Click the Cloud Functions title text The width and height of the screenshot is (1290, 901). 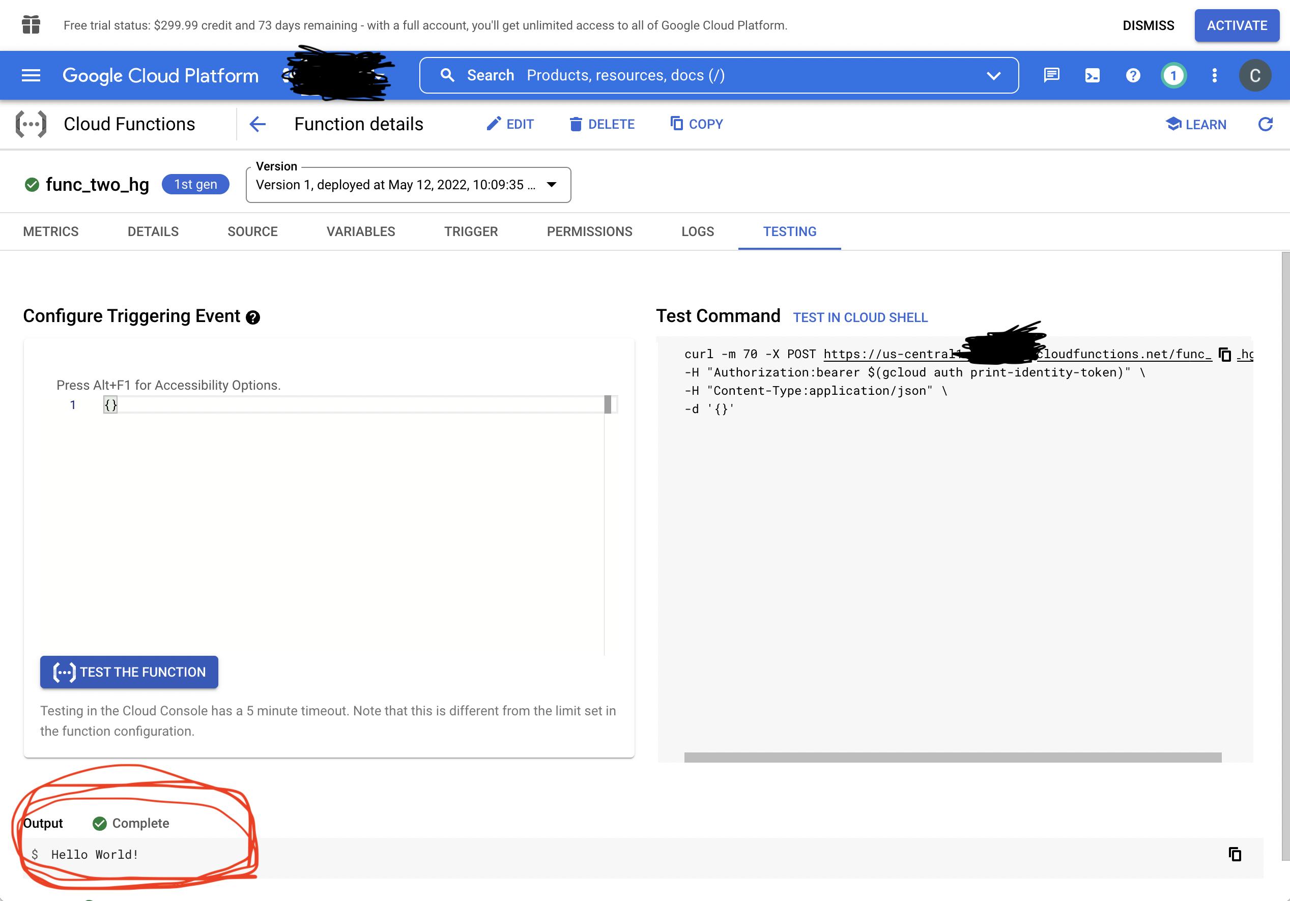(129, 124)
